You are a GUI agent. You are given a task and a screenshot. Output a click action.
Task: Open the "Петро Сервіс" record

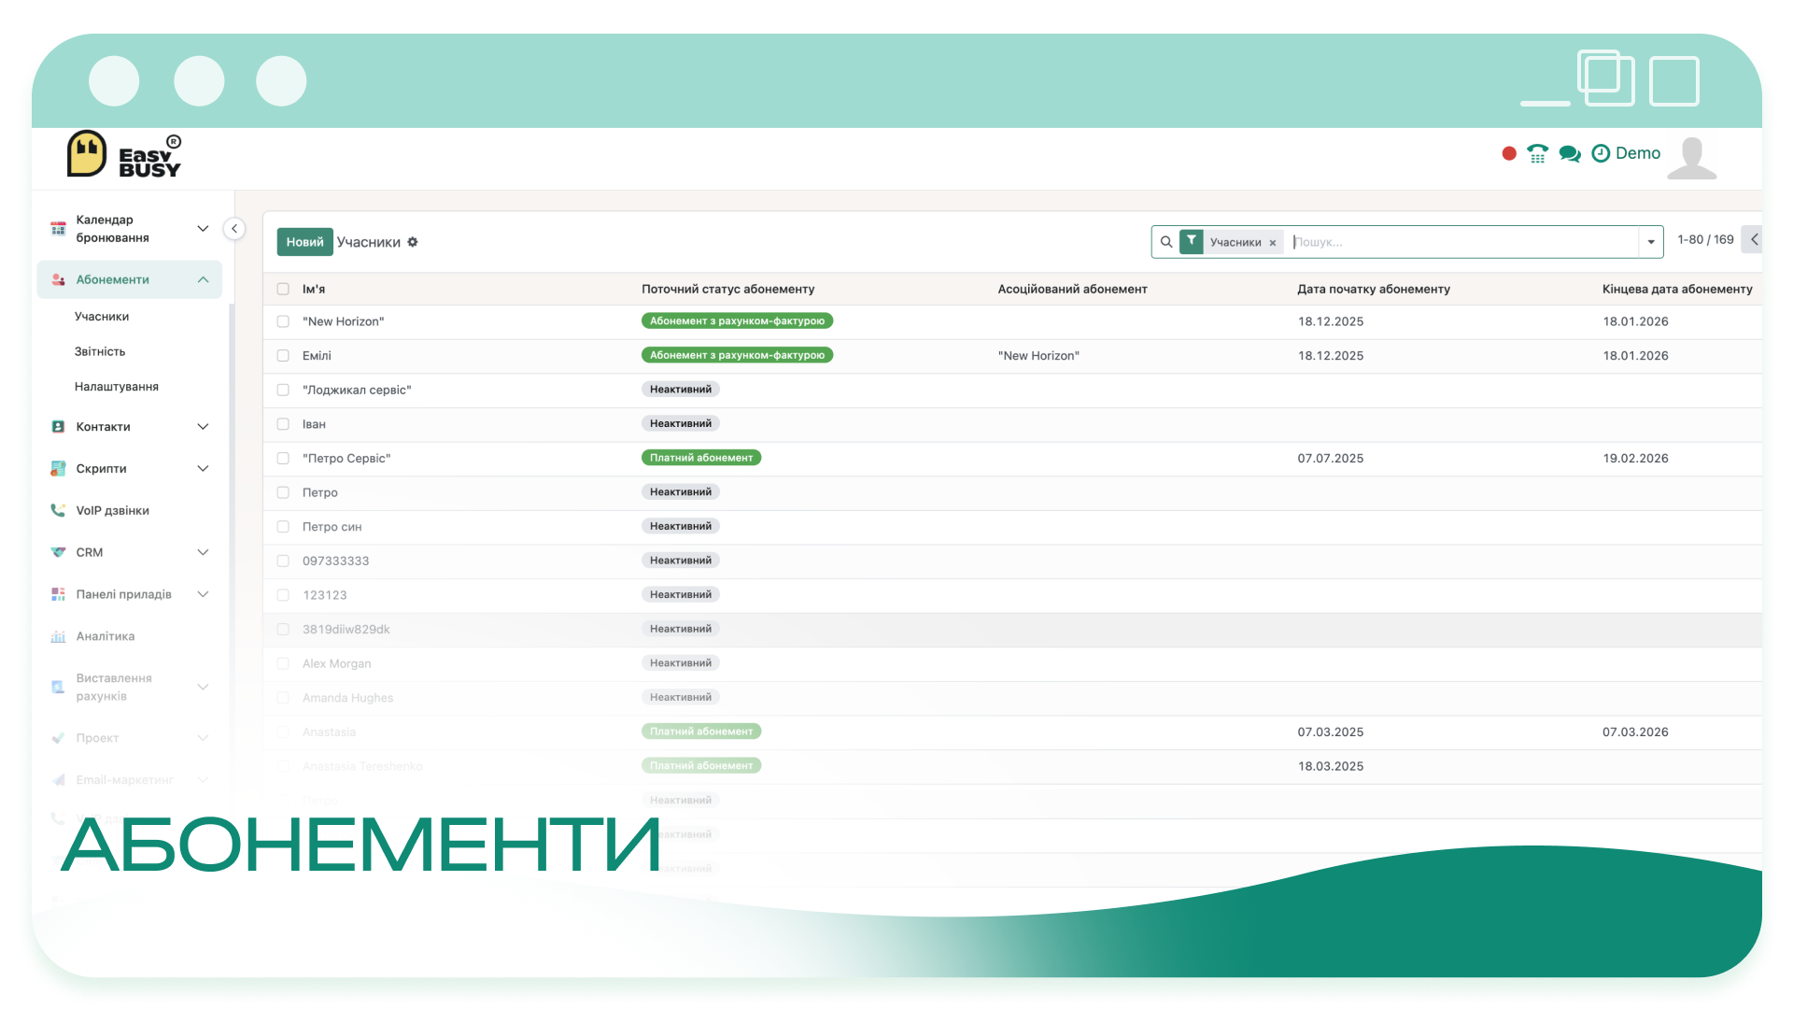pyautogui.click(x=346, y=459)
